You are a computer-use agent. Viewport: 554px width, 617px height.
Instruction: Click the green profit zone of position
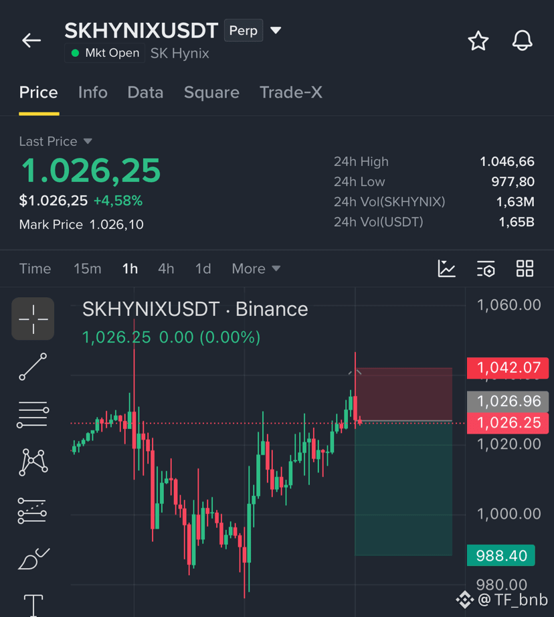pyautogui.click(x=403, y=489)
